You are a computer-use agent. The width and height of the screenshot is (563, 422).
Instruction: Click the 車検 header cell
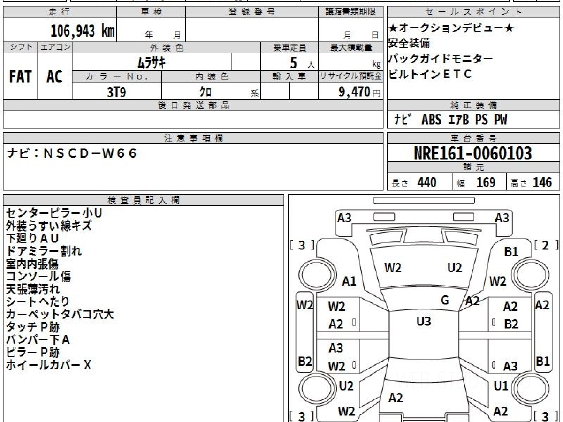[x=151, y=12]
